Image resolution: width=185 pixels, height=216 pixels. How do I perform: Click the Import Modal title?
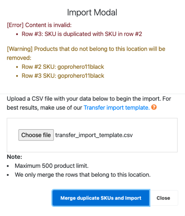[x=92, y=12]
